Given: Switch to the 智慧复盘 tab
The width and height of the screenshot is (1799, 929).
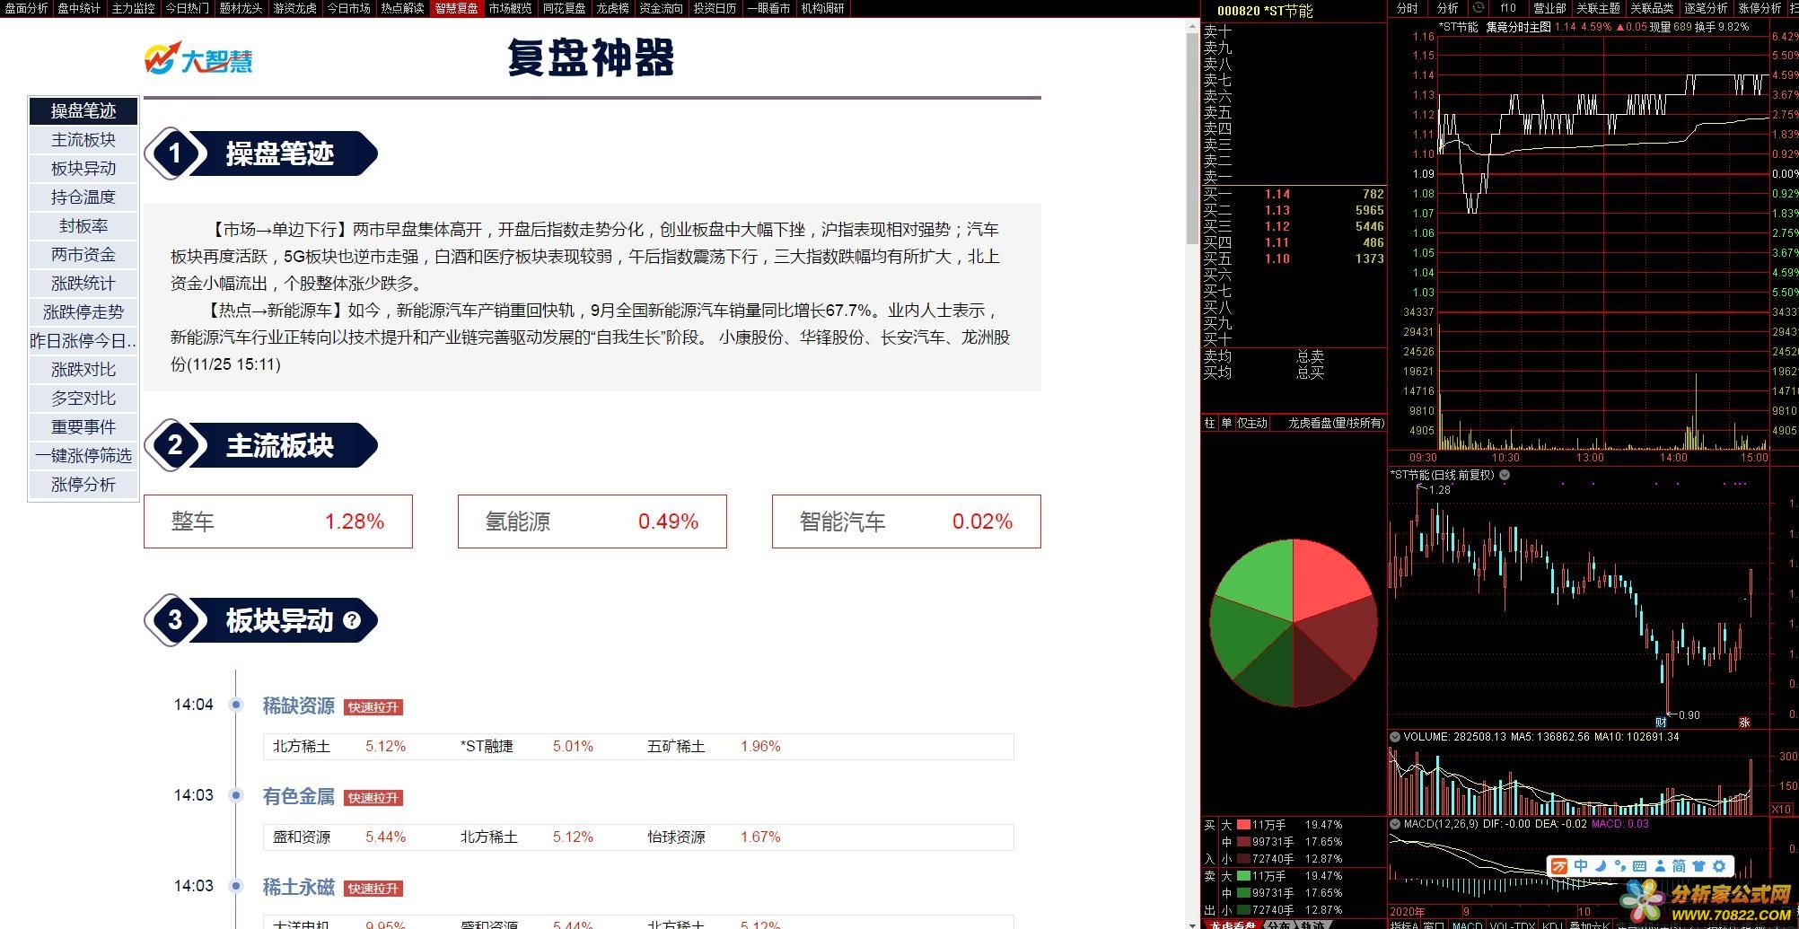Looking at the screenshot, I should click(456, 8).
